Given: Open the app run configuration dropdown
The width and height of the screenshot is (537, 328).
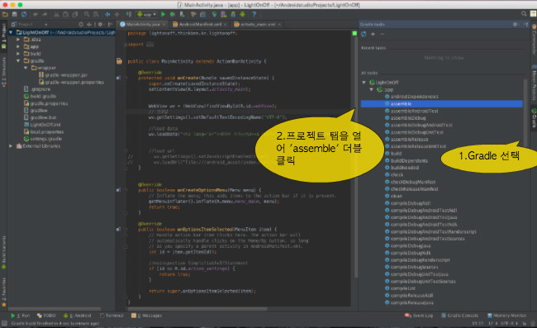Looking at the screenshot, I should (147, 14).
